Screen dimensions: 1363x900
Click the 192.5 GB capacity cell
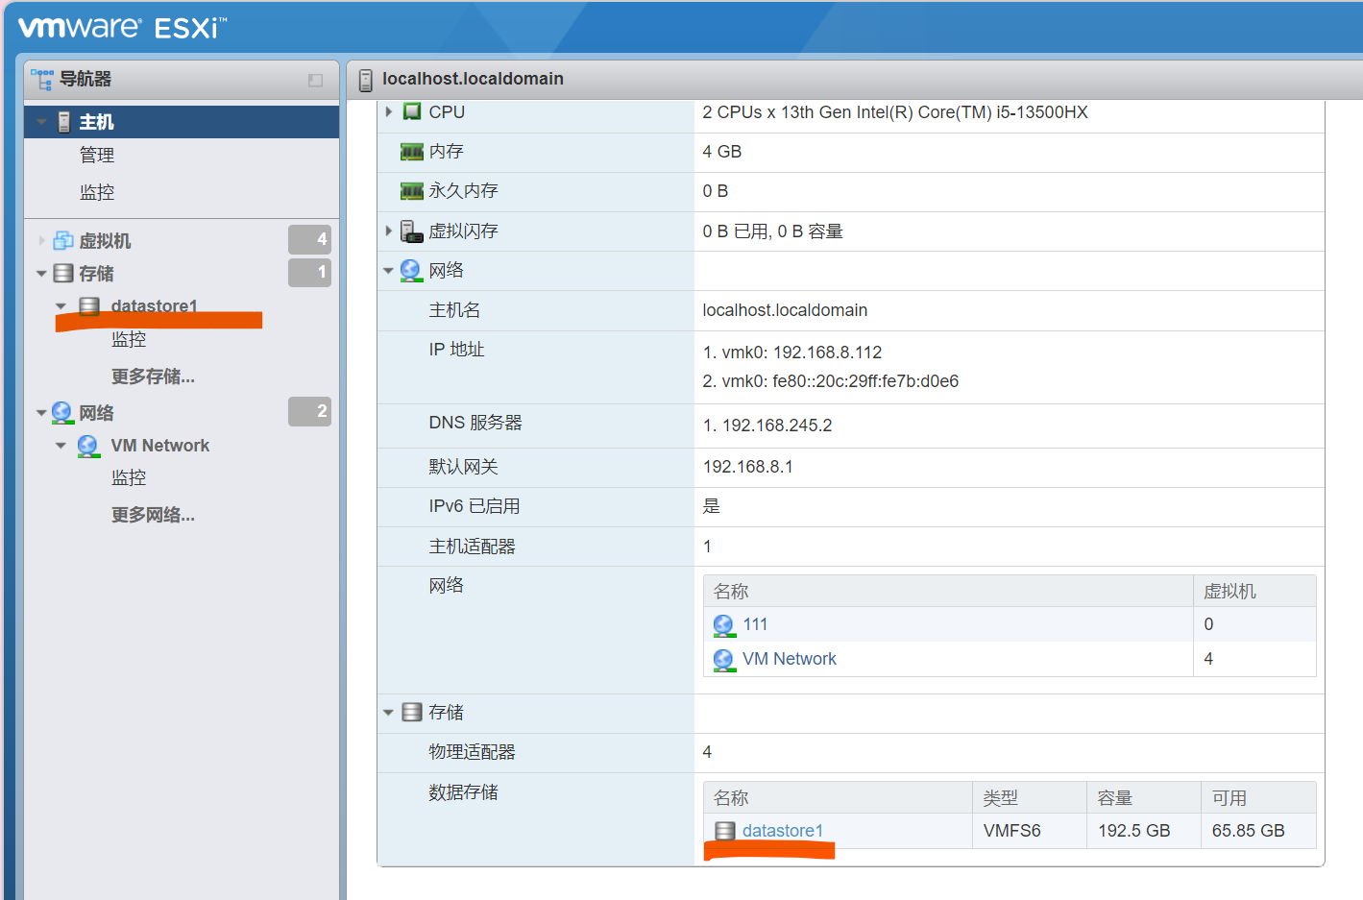coord(1144,831)
